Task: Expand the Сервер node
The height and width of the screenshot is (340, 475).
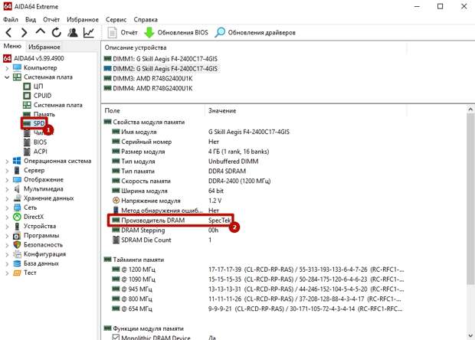Action: [7, 171]
